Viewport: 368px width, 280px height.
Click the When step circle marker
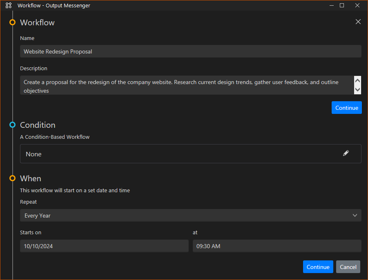[x=12, y=178]
